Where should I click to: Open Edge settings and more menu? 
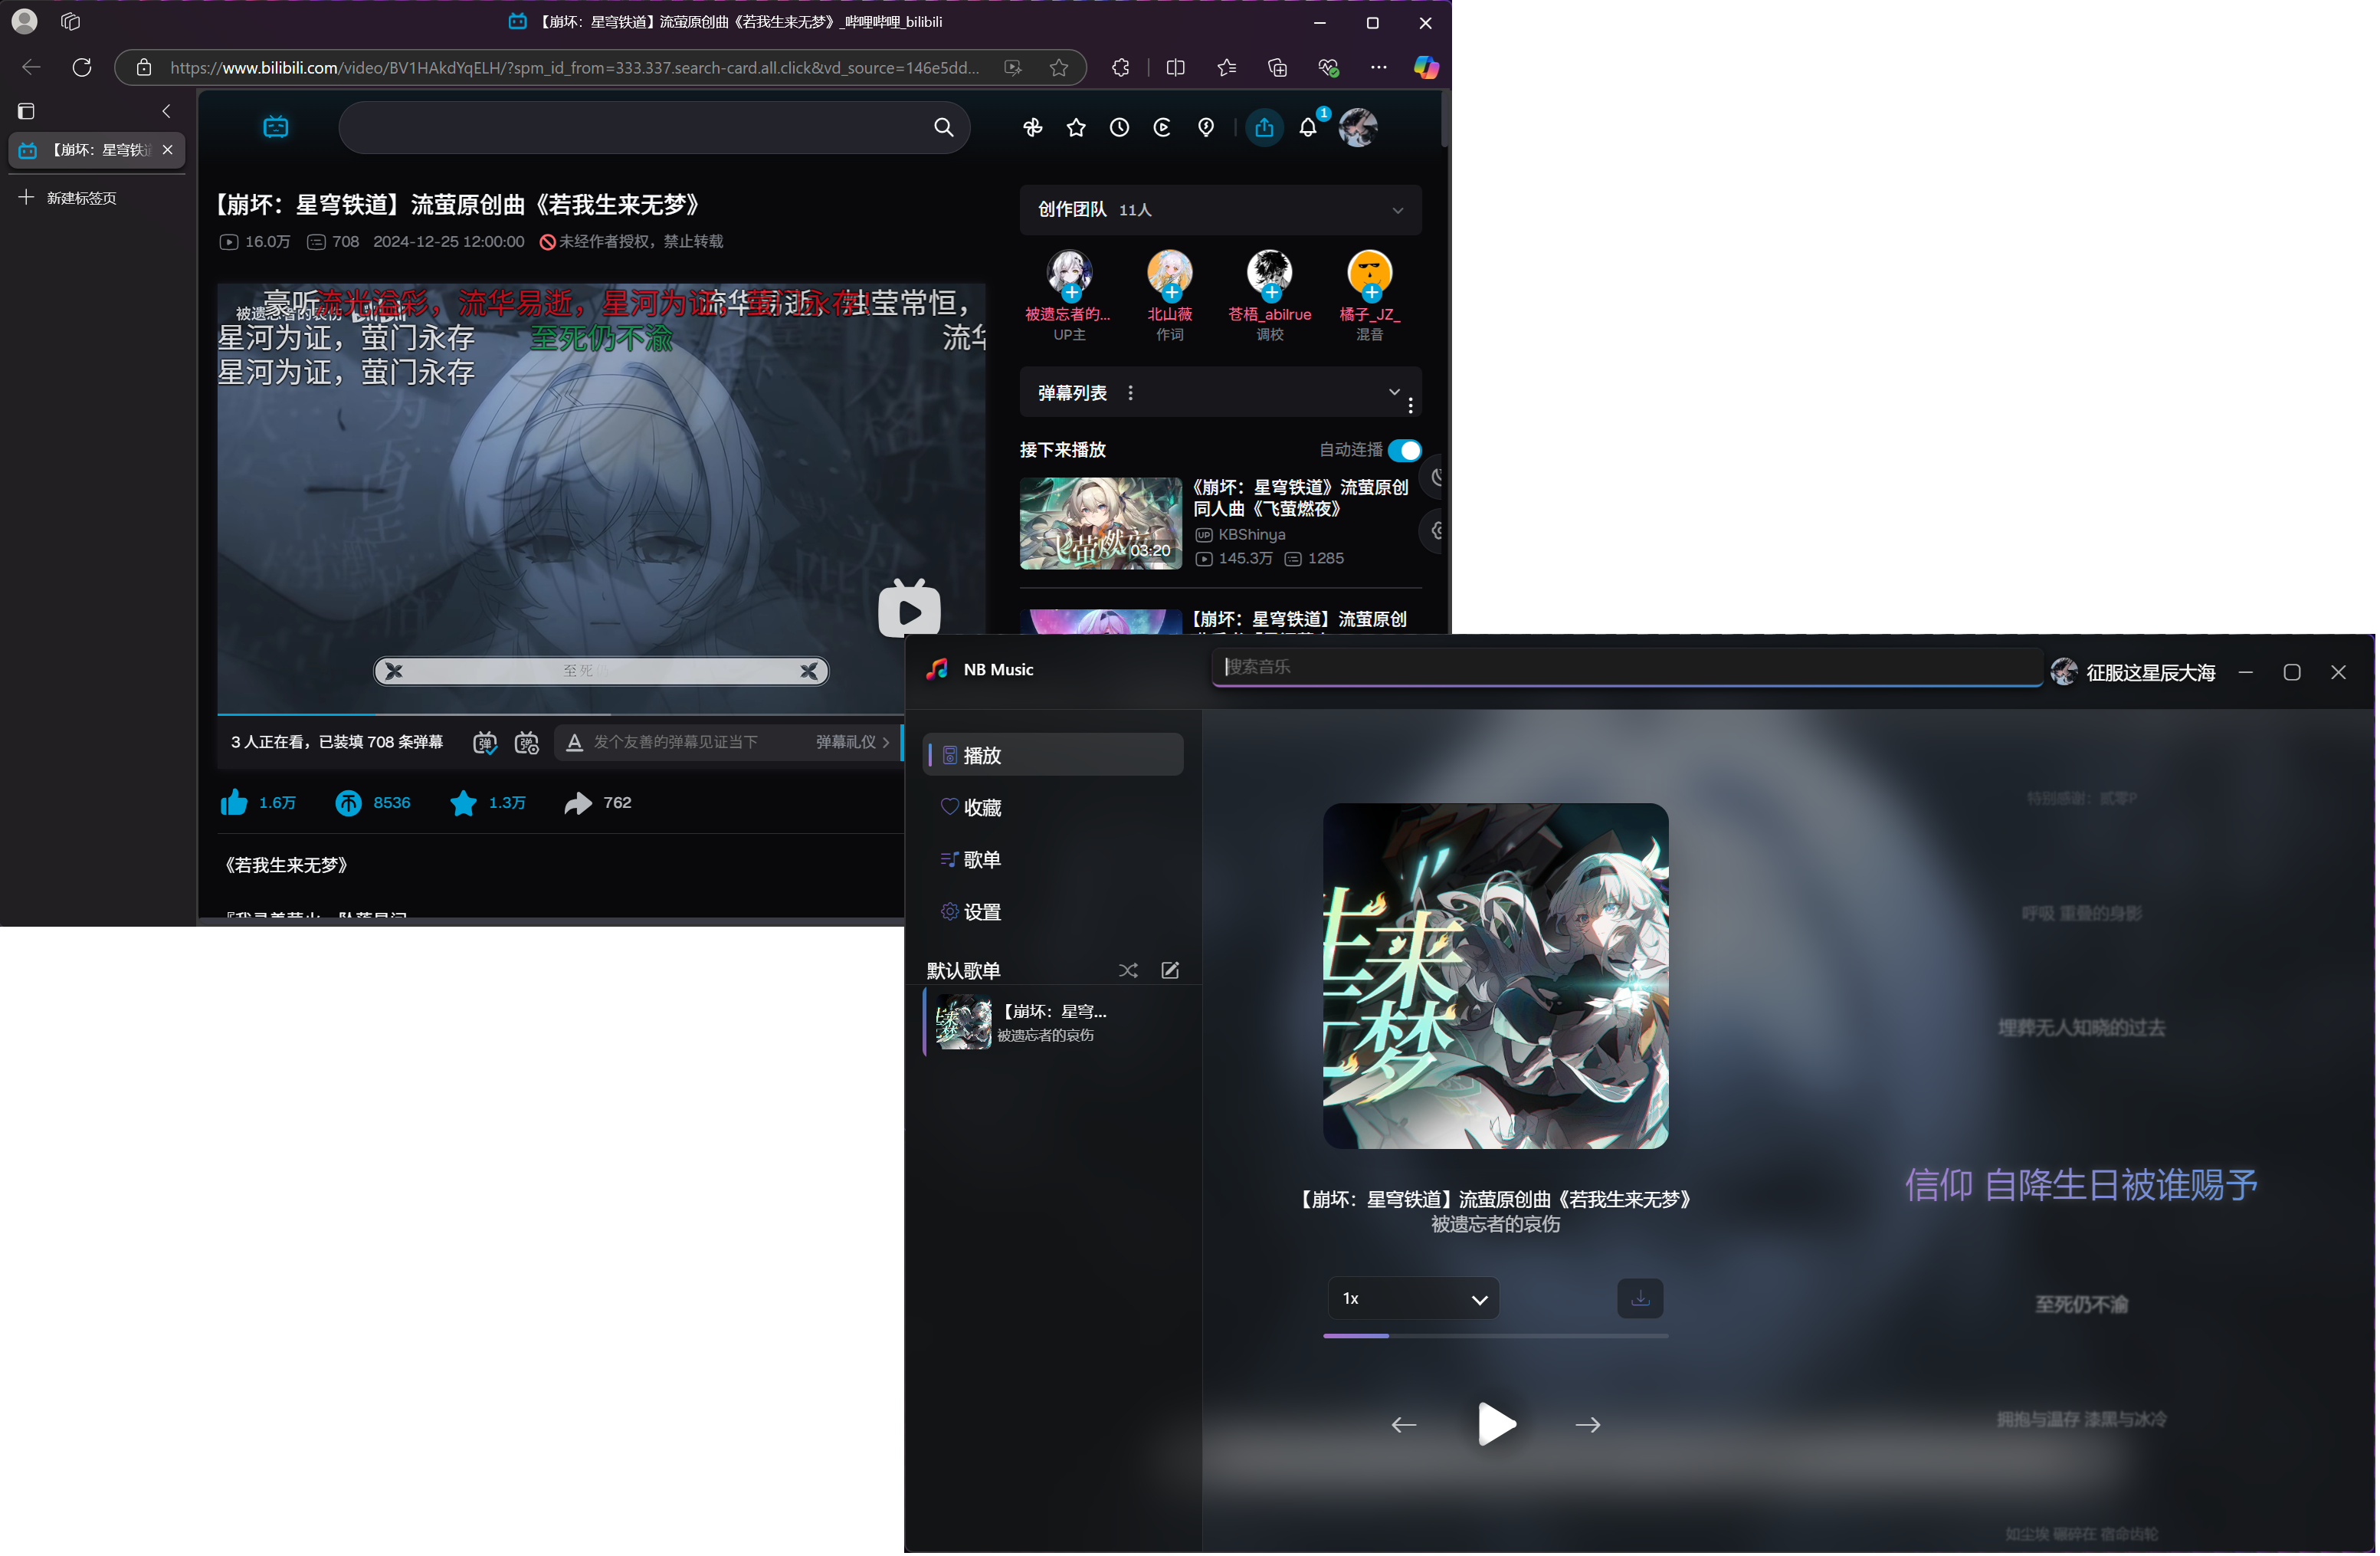tap(1380, 67)
